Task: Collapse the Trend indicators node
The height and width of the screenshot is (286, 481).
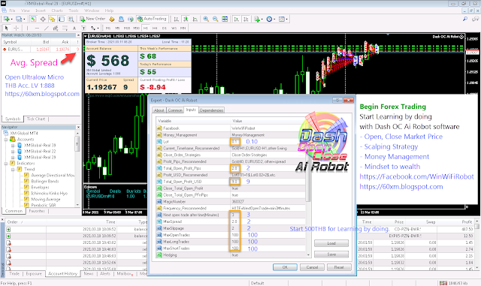Action: pyautogui.click(x=13, y=169)
